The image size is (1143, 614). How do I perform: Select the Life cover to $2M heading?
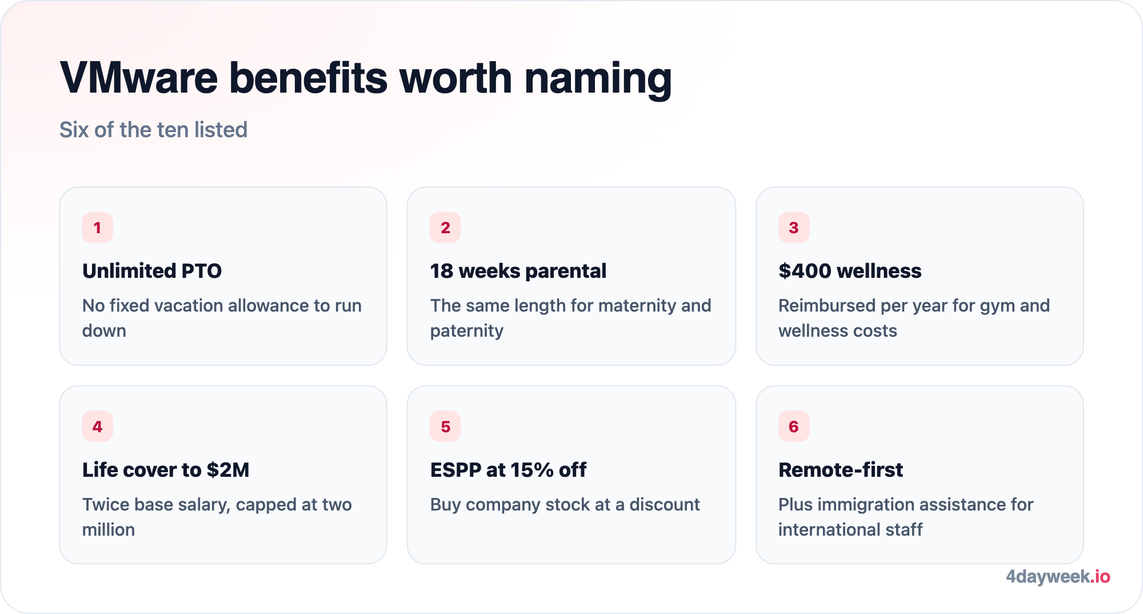pyautogui.click(x=166, y=470)
